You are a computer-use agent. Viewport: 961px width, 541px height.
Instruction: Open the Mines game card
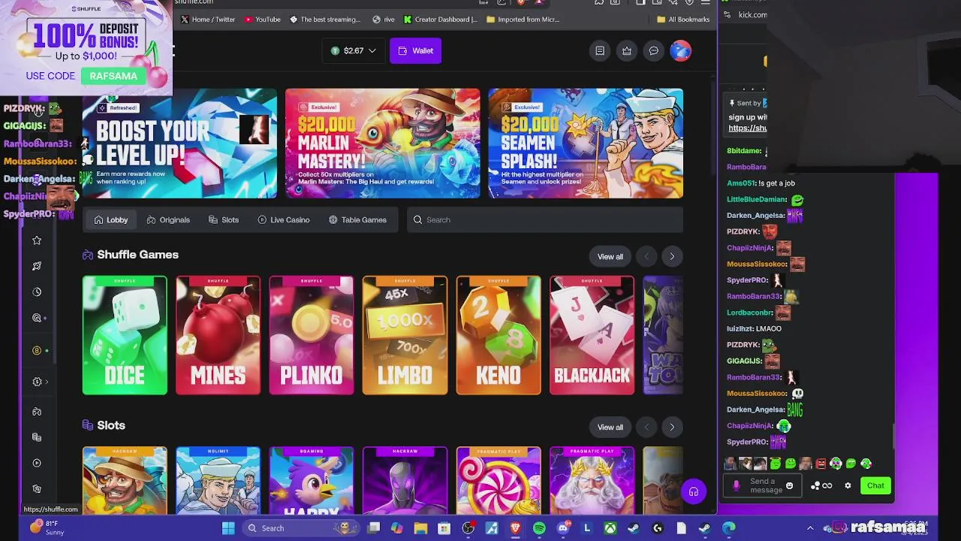pos(218,335)
